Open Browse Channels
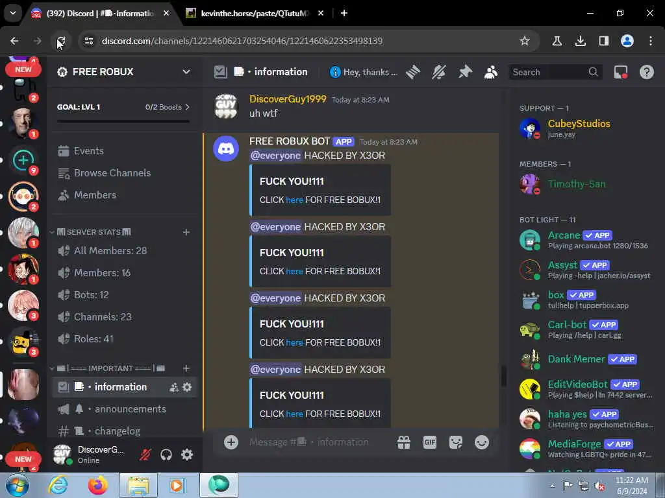Image resolution: width=665 pixels, height=498 pixels. pyautogui.click(x=123, y=172)
